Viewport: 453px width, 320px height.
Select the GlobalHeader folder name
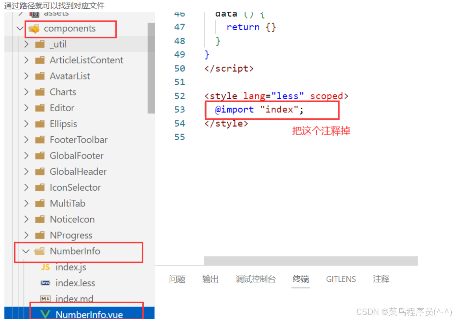point(78,172)
